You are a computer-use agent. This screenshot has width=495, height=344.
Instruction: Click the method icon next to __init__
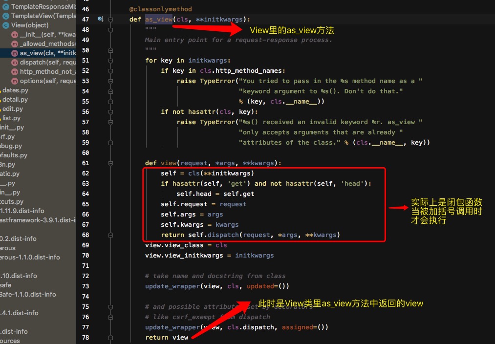[x=16, y=35]
